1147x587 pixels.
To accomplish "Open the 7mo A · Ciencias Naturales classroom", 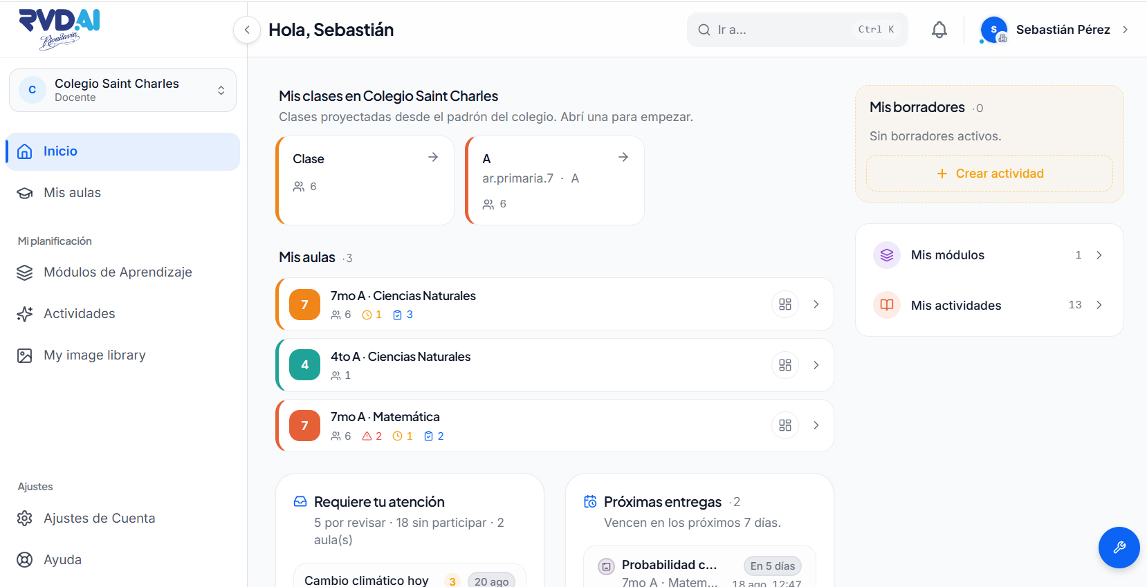I will click(x=554, y=304).
